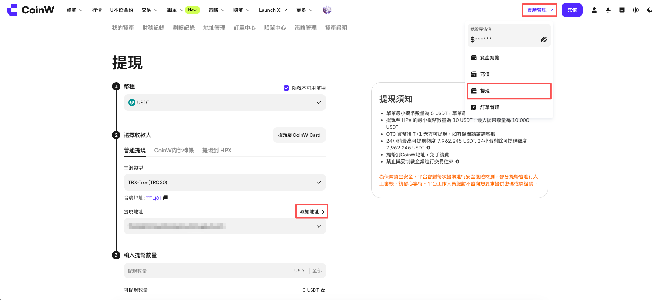Click 全部 to withdraw all
The image size is (660, 300).
tap(317, 271)
